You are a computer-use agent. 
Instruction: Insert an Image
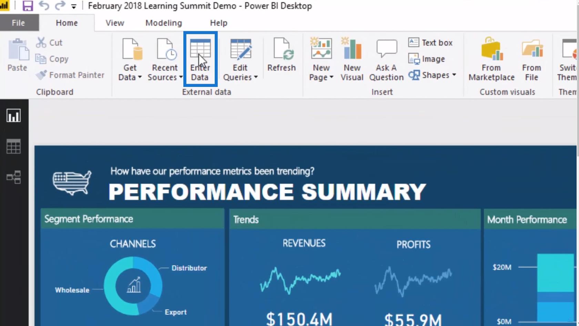427,59
